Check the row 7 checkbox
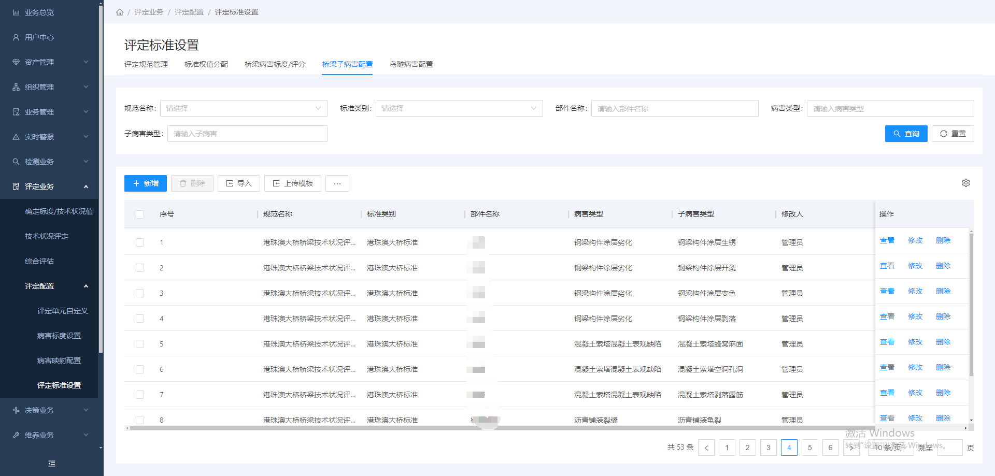Image resolution: width=995 pixels, height=476 pixels. (x=140, y=395)
